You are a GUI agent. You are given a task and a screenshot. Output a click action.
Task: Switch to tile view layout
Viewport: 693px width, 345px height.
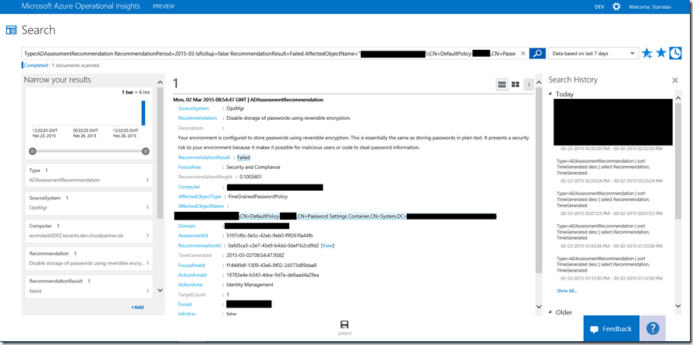tap(515, 84)
